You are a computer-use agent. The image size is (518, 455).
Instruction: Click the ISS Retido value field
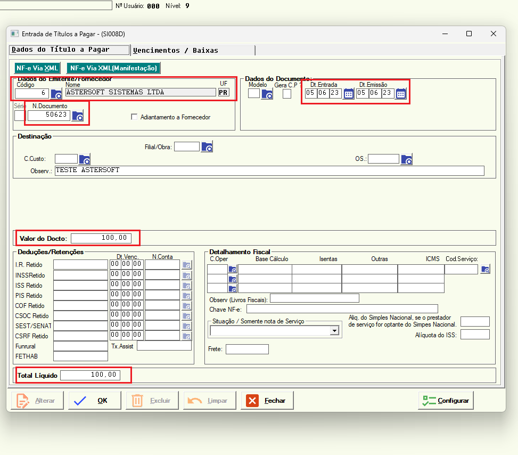pos(80,285)
